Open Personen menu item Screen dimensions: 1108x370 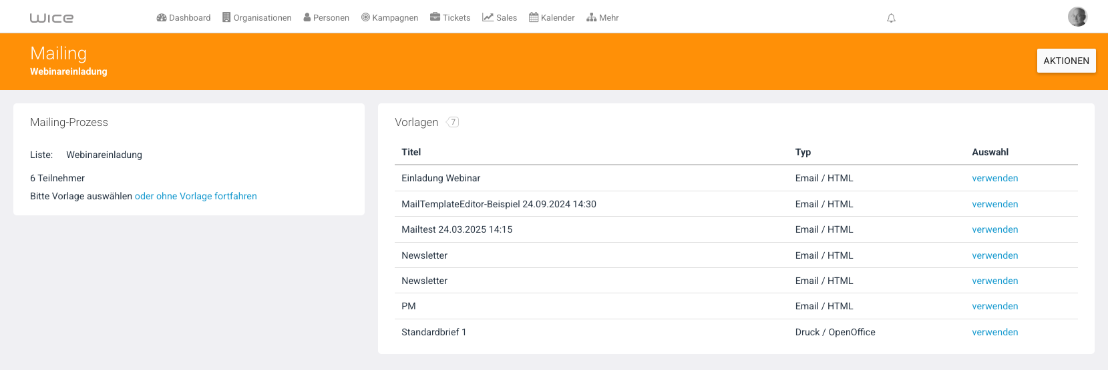[327, 18]
